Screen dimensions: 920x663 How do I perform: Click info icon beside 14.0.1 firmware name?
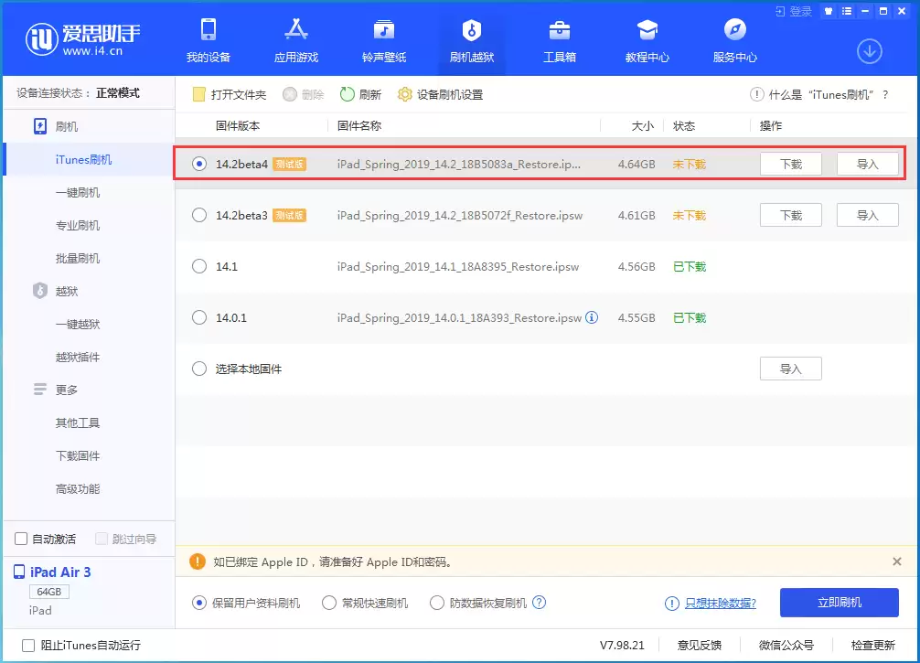592,317
